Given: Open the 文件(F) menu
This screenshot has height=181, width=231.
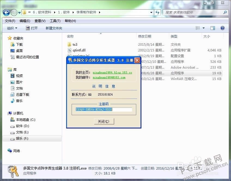Looking at the screenshot, I should (x=10, y=21).
